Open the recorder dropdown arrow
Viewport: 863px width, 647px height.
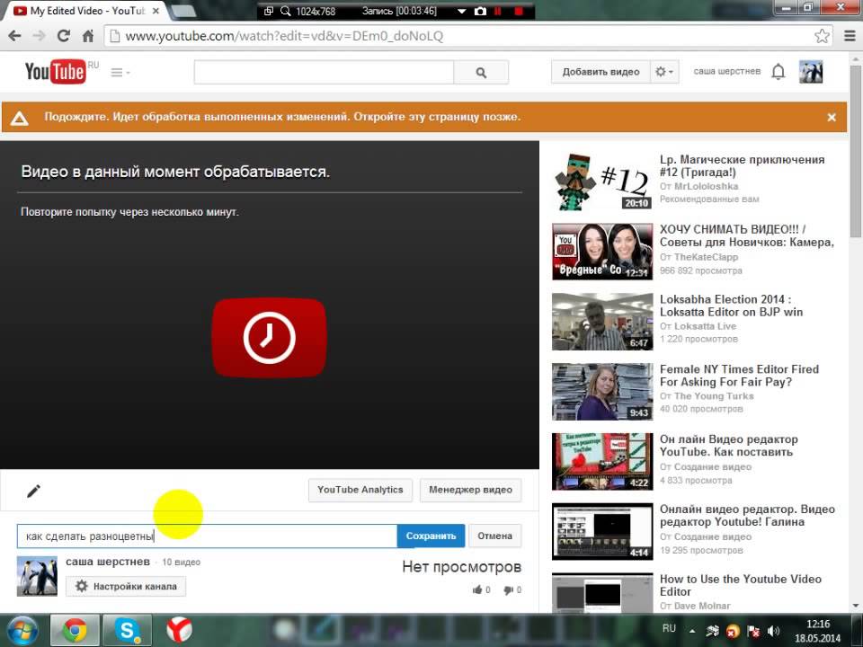[461, 12]
